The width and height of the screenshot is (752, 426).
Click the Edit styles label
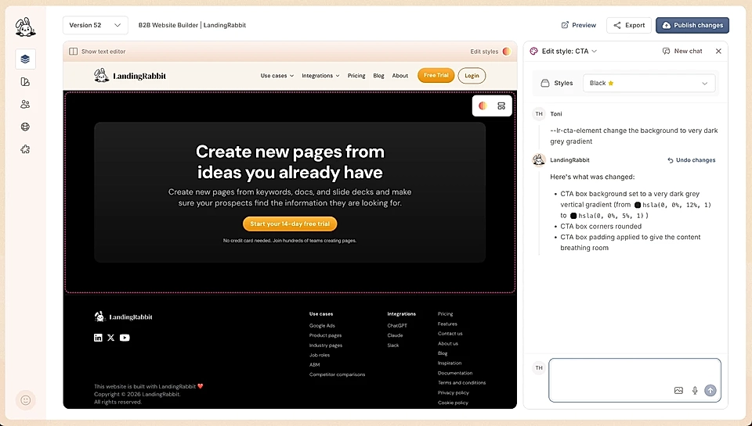[x=484, y=52]
